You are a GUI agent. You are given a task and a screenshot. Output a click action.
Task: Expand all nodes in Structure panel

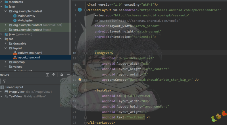coord(47,75)
